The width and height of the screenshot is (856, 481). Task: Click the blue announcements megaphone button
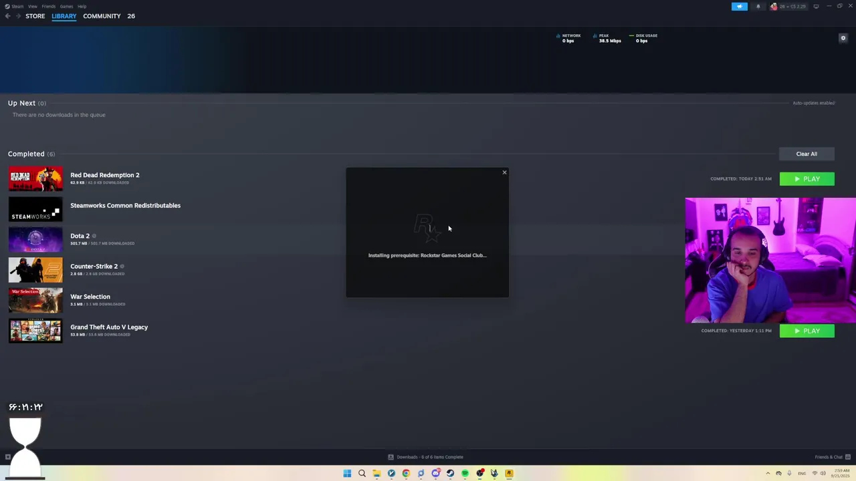[x=740, y=6]
